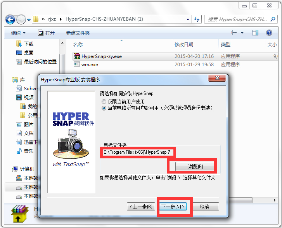Click the target folder path field
The image size is (282, 228).
[x=138, y=152]
